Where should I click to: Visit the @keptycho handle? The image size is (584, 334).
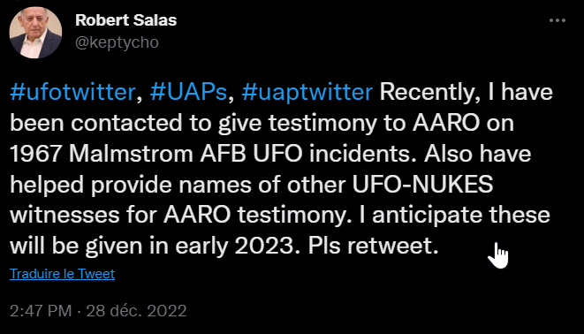coord(117,42)
